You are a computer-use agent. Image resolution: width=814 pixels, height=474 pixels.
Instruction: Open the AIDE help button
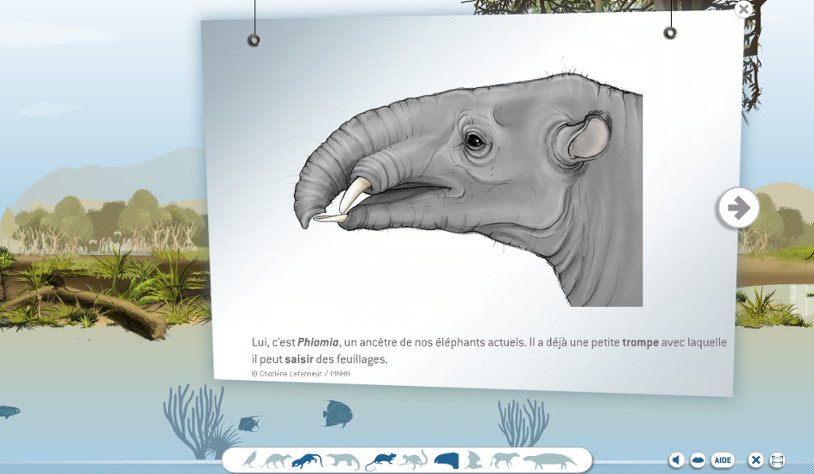pyautogui.click(x=723, y=460)
